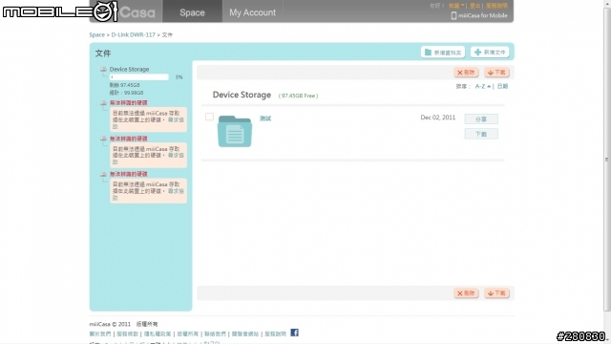
Task: Click the plus icon on 新增文件
Action: coord(477,53)
